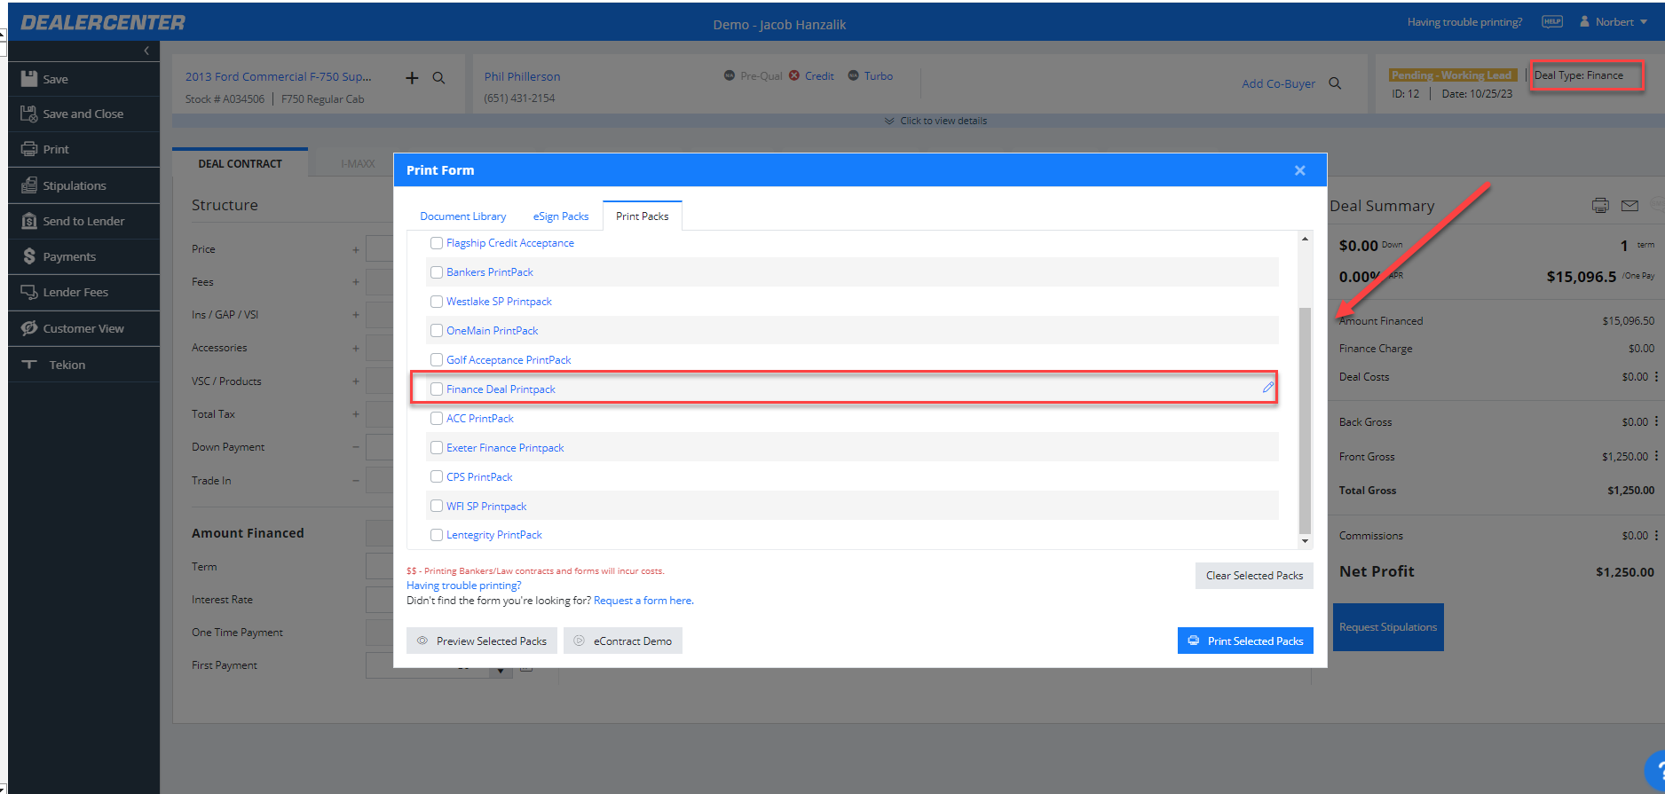
Task: Open the DEAL CONTRACT tab
Action: click(241, 164)
